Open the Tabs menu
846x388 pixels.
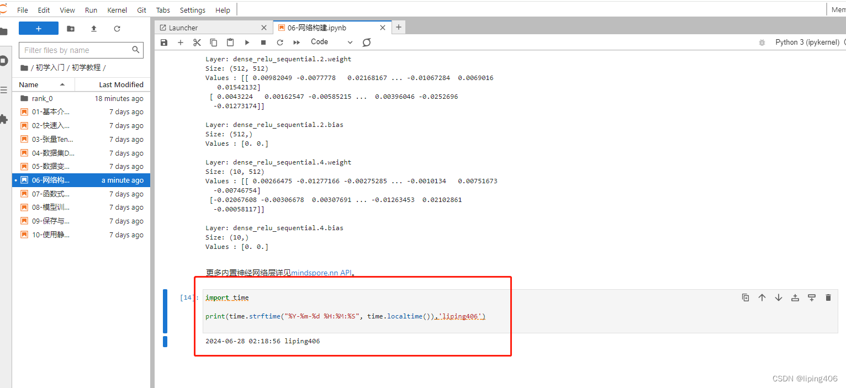tap(163, 10)
